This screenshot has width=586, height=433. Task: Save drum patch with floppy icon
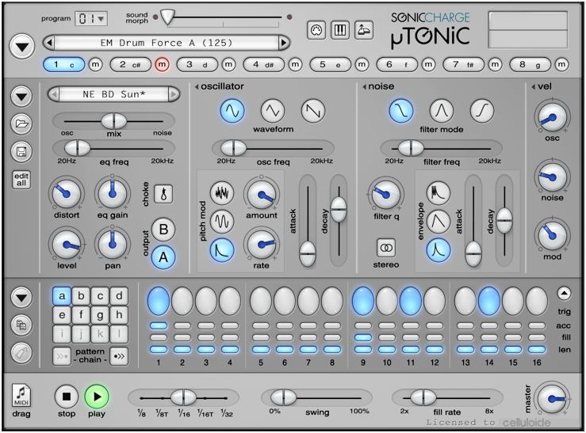pyautogui.click(x=21, y=152)
